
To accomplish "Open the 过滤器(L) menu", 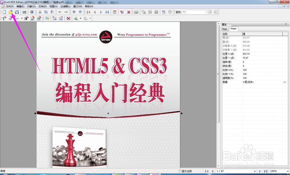I will 65,6.
